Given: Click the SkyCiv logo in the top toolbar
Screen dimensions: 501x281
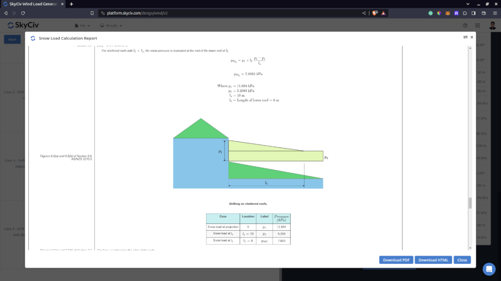Looking at the screenshot, I should point(20,24).
